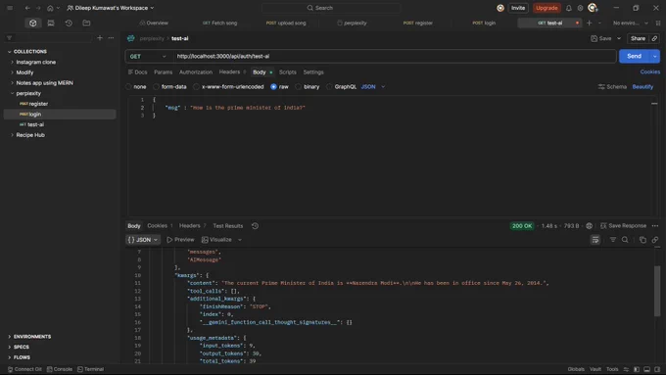The width and height of the screenshot is (666, 375).
Task: Open the Test Results response tab
Action: tap(228, 226)
